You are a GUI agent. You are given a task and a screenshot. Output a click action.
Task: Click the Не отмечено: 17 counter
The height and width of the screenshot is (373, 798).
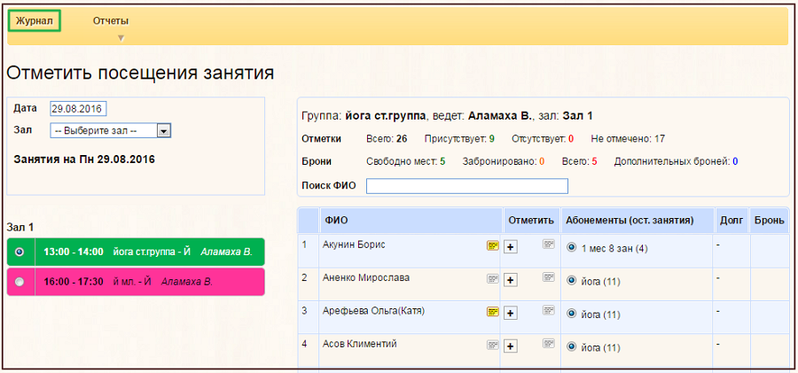(x=628, y=138)
